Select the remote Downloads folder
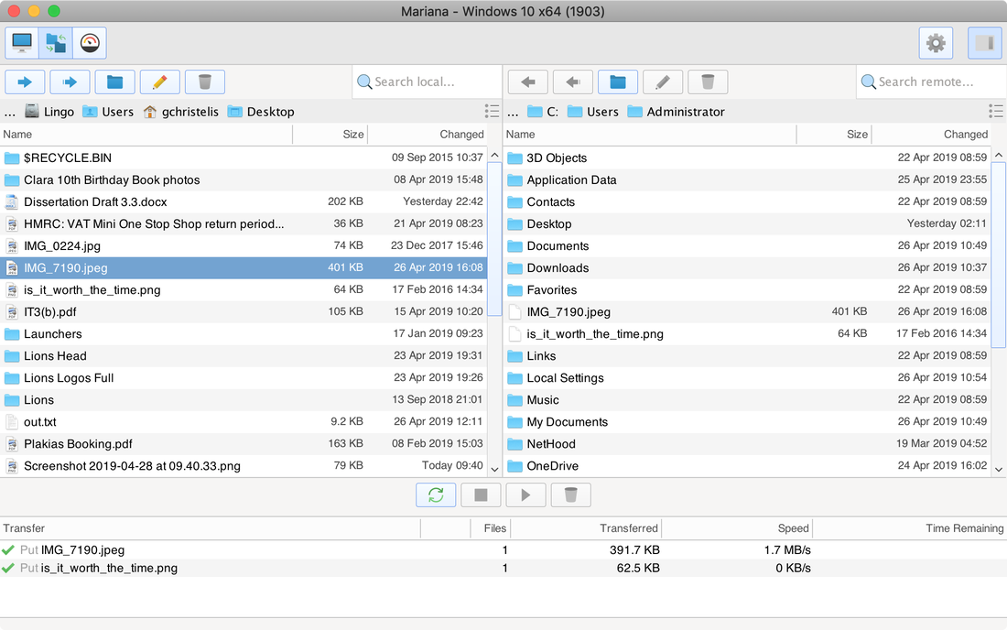 pyautogui.click(x=748, y=267)
